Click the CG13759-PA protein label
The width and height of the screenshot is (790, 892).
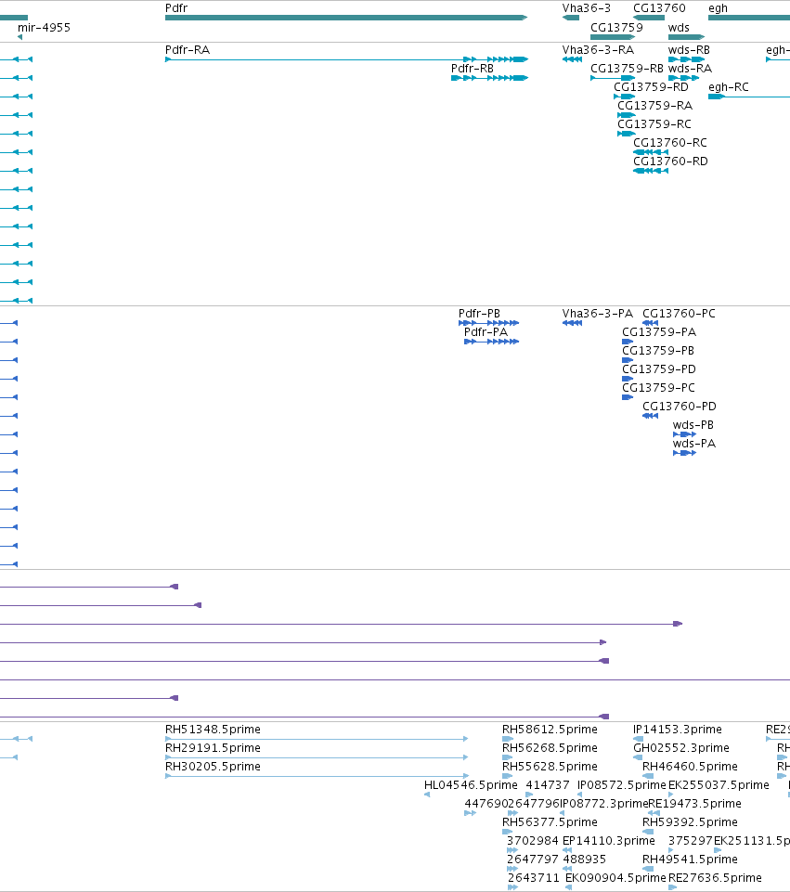click(x=658, y=331)
